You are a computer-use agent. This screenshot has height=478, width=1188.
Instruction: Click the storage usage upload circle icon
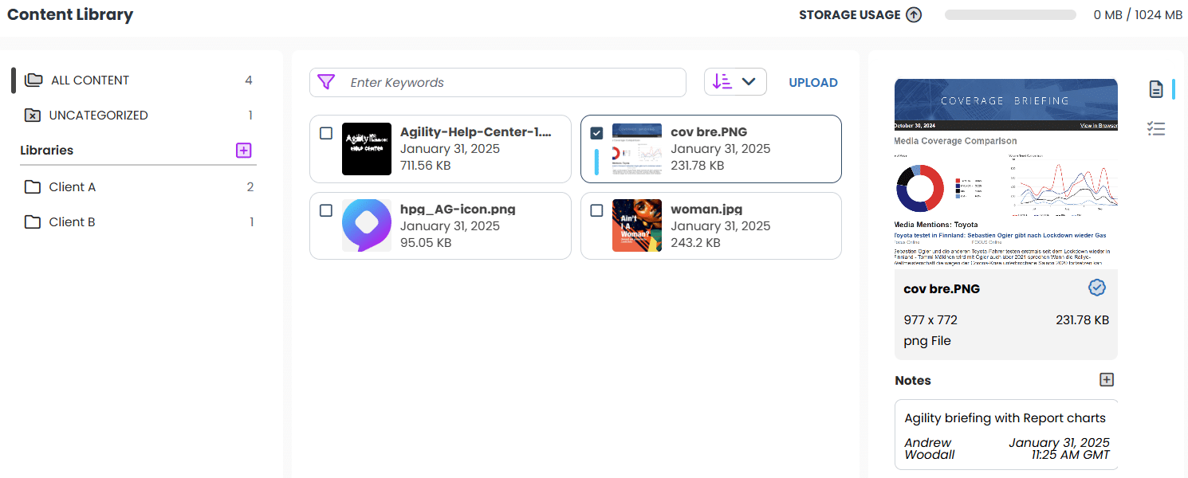pos(914,14)
